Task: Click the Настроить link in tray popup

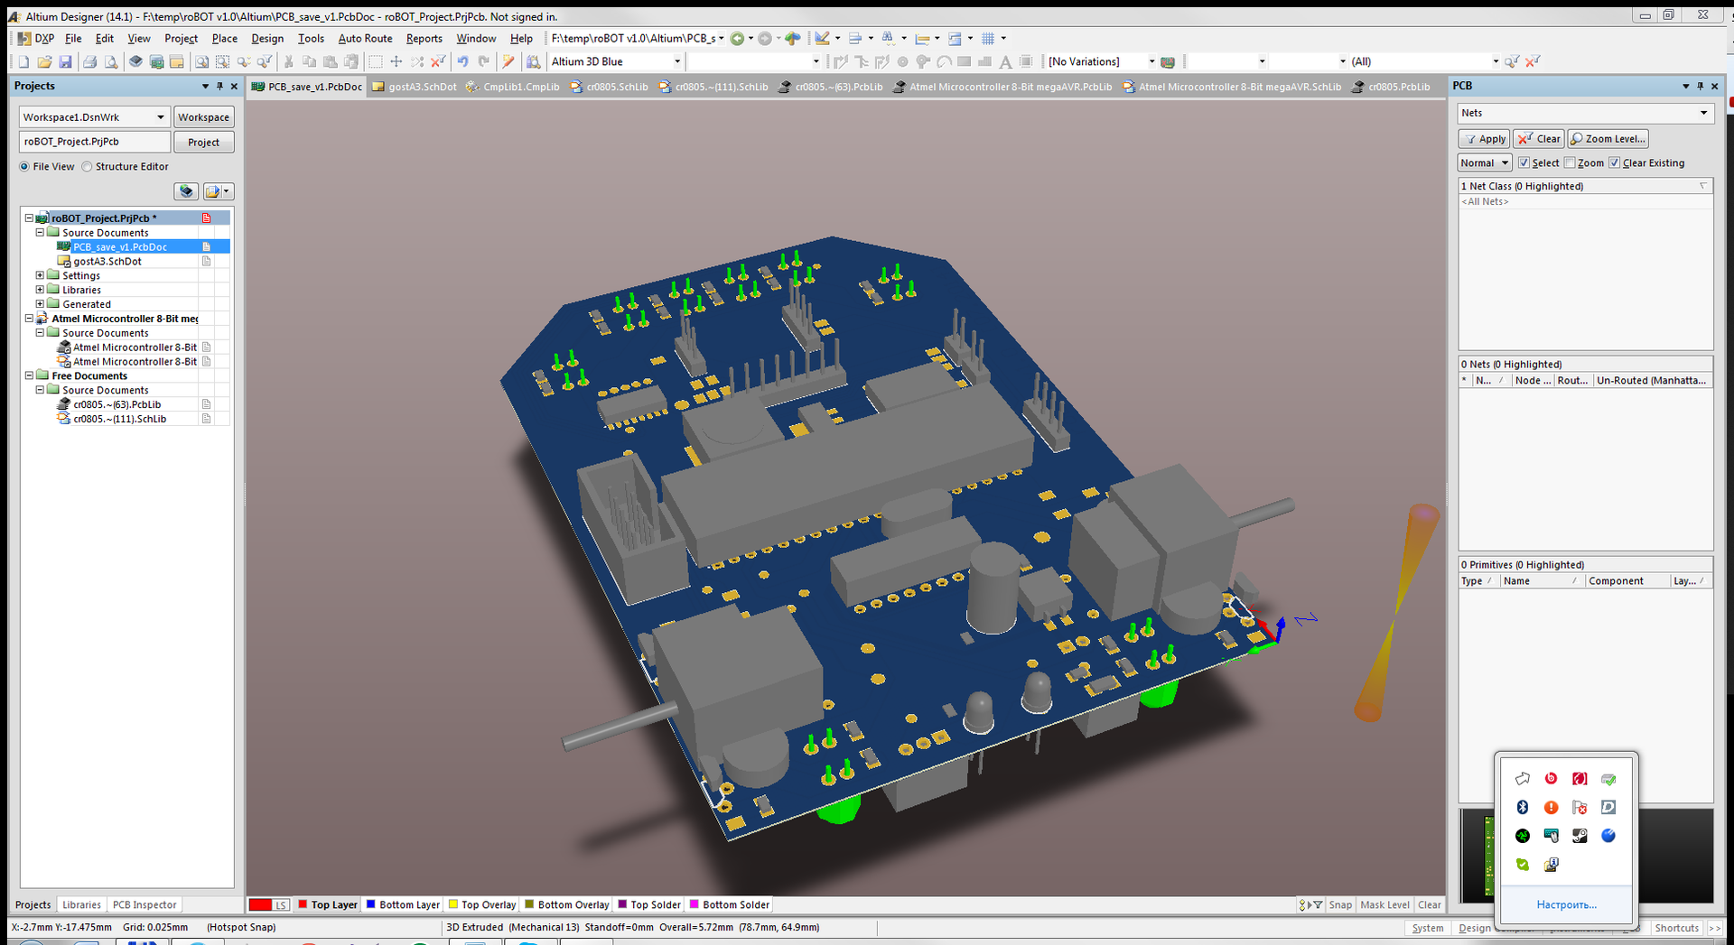Action: pos(1566,904)
